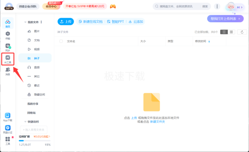Click the game controller icon in header
The height and width of the screenshot is (152, 249).
[x=113, y=6]
